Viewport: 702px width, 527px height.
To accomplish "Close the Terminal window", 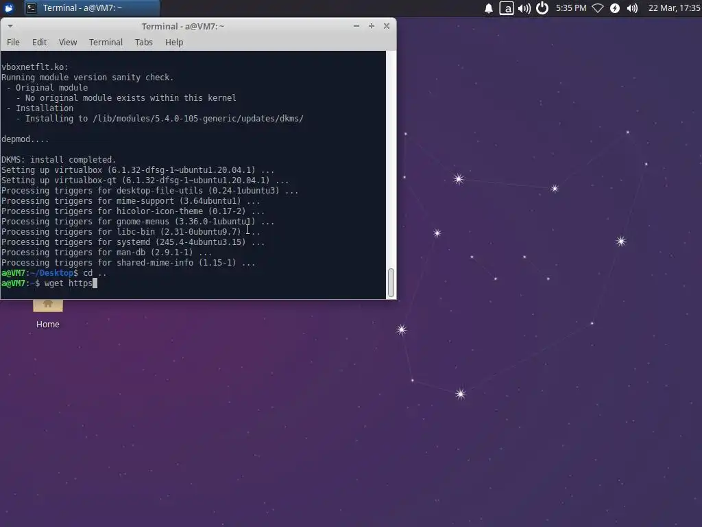I will pos(387,26).
